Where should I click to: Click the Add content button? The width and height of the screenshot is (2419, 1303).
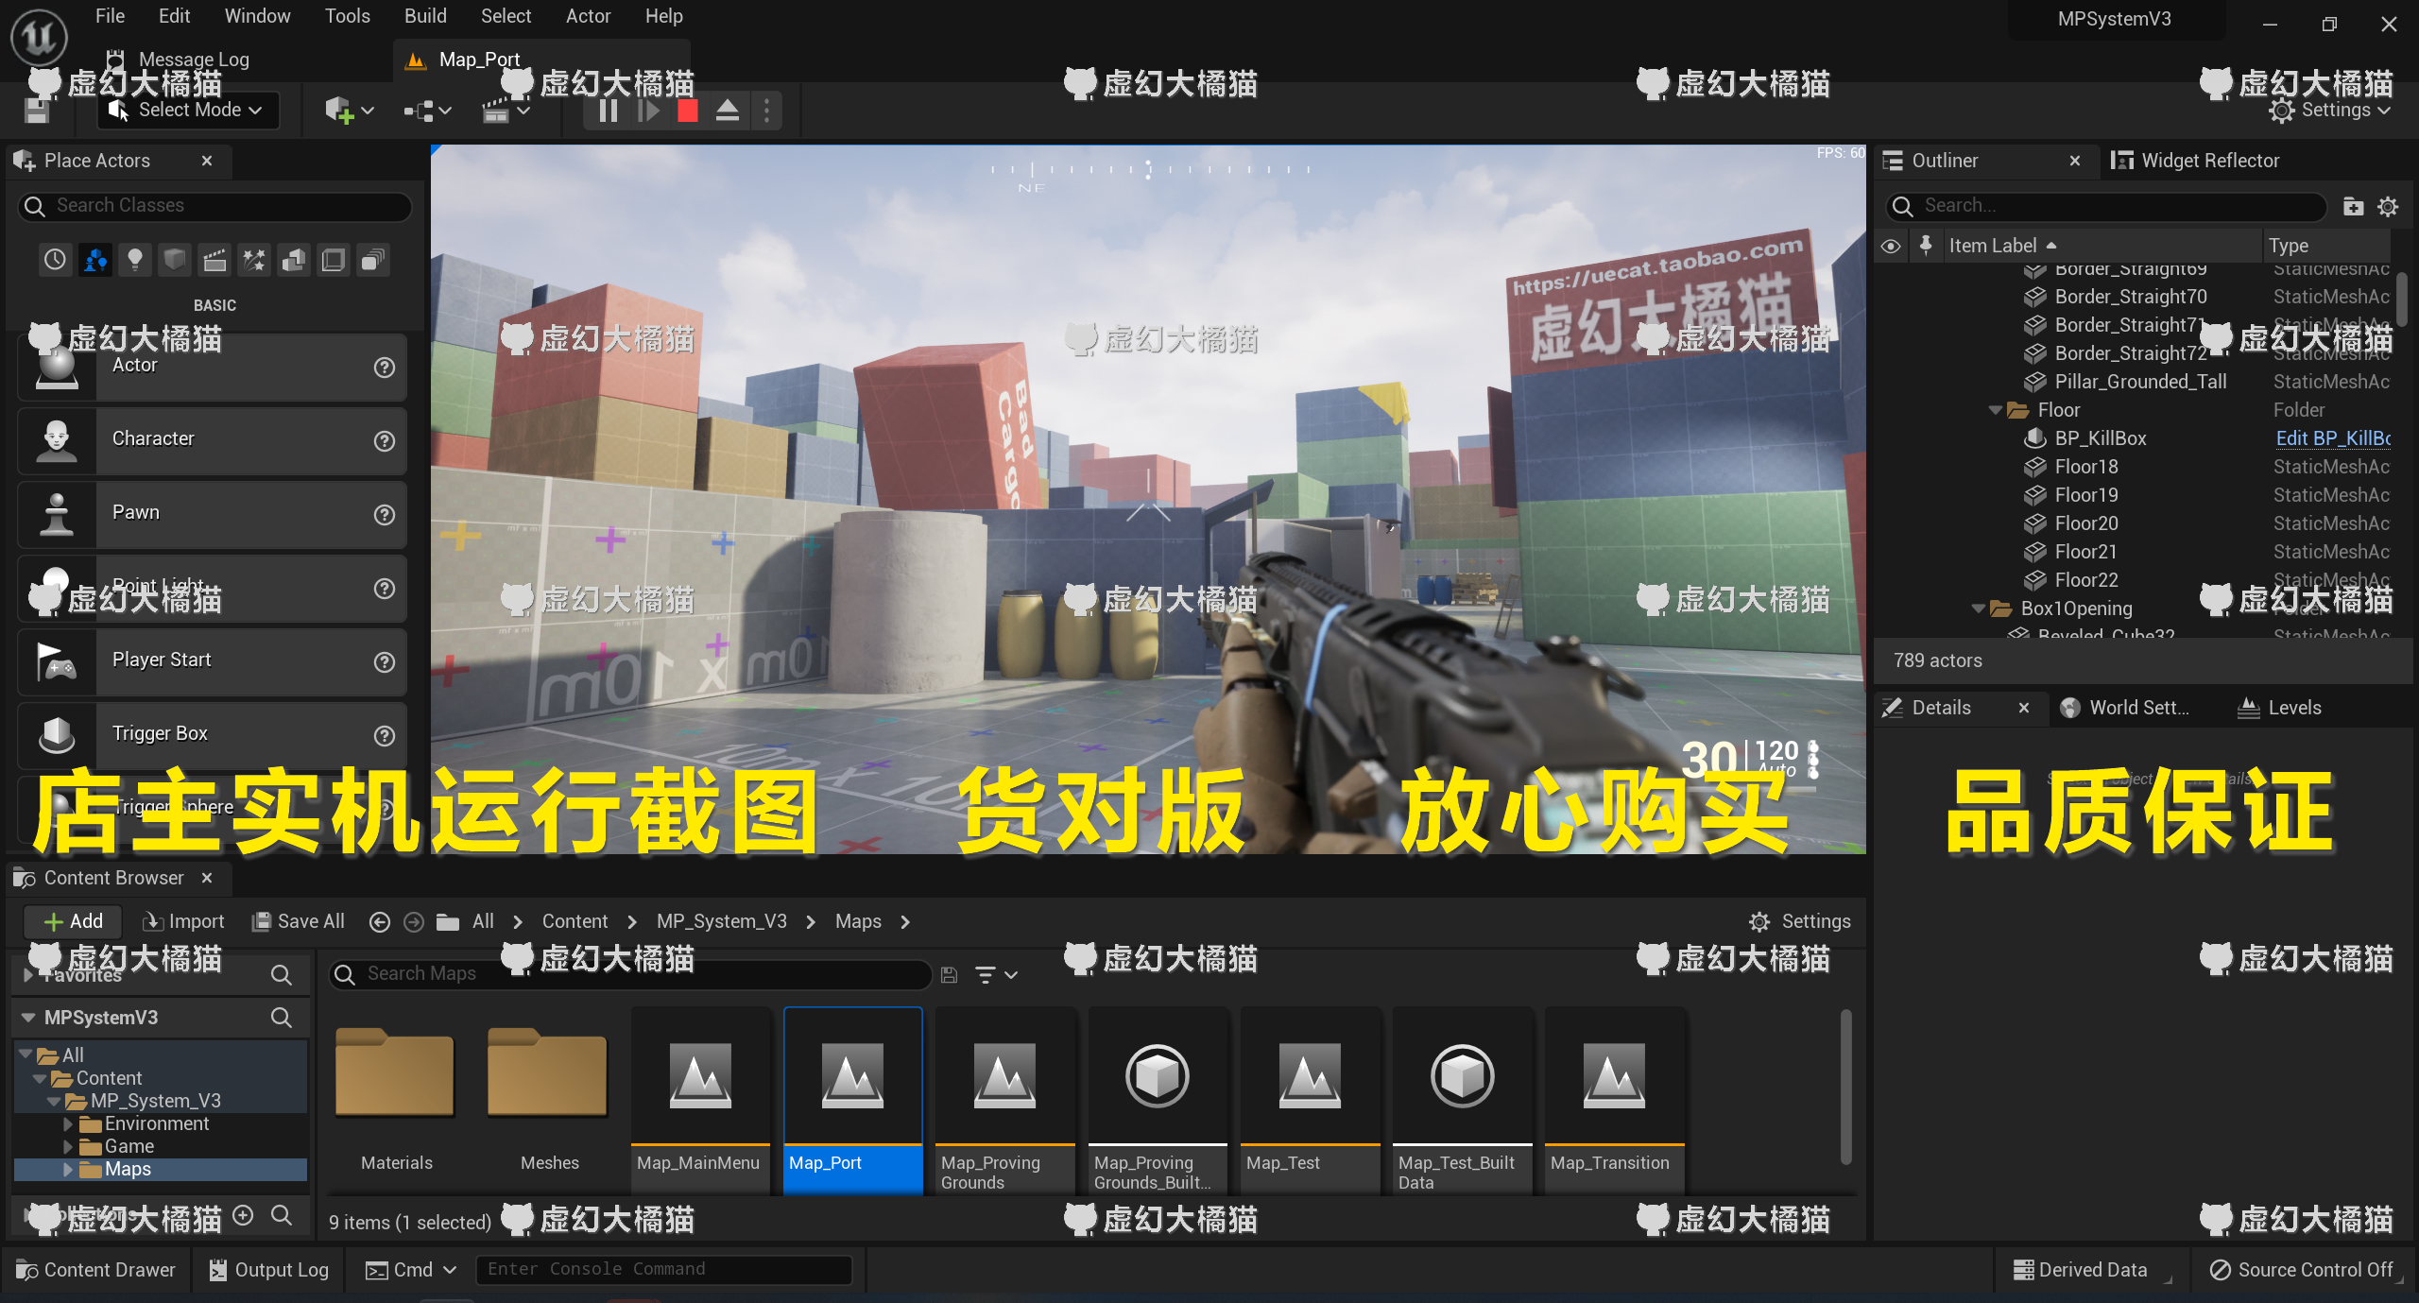pos(74,921)
